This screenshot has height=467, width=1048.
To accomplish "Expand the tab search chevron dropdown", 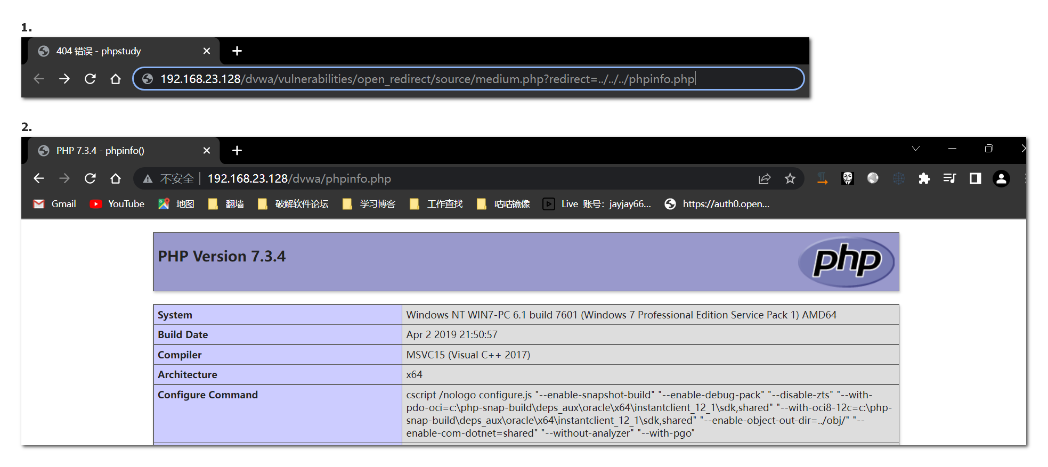I will click(x=916, y=149).
